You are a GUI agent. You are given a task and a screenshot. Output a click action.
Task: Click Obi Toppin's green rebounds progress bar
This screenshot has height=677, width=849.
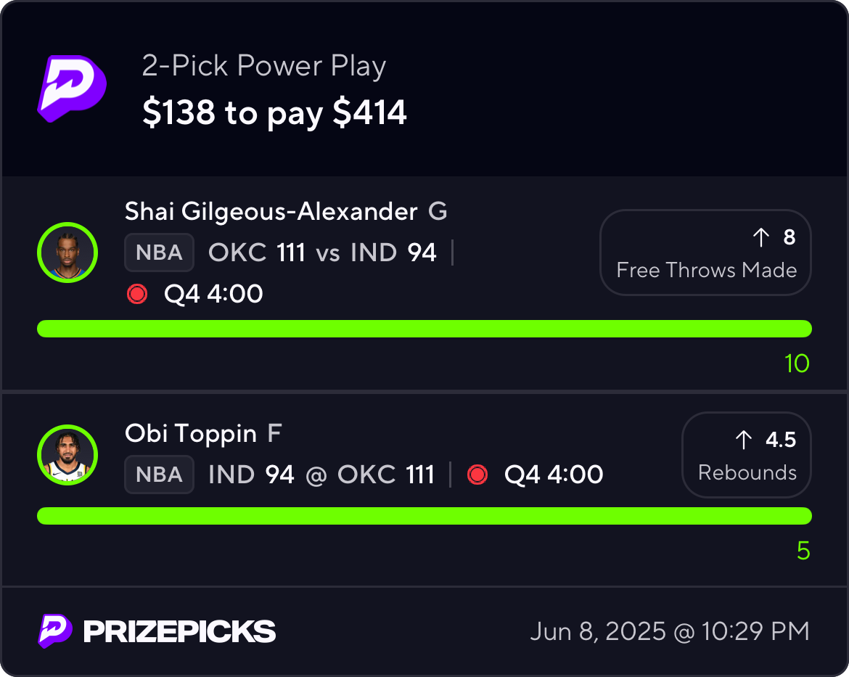pyautogui.click(x=424, y=516)
